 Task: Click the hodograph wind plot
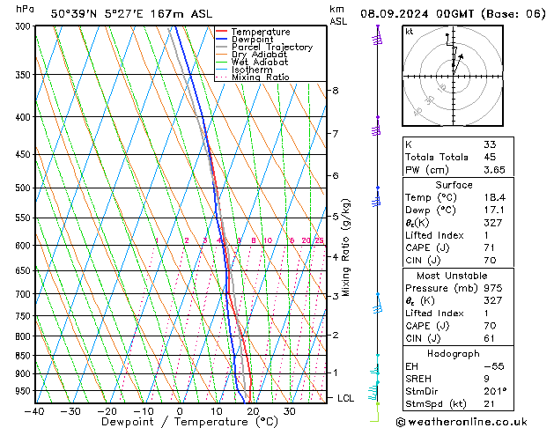point(453,76)
